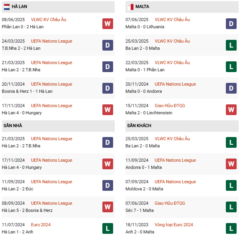Image resolution: width=239 pixels, height=237 pixels.
Task: Click W badge for Hà Lan 5-2 Bosnia
Action: 108,207
